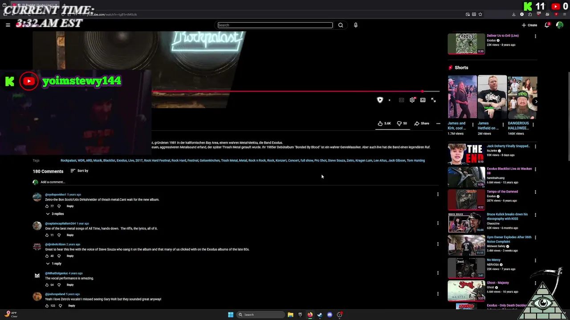The height and width of the screenshot is (320, 570).
Task: Open Steam from the taskbar
Action: click(x=320, y=315)
